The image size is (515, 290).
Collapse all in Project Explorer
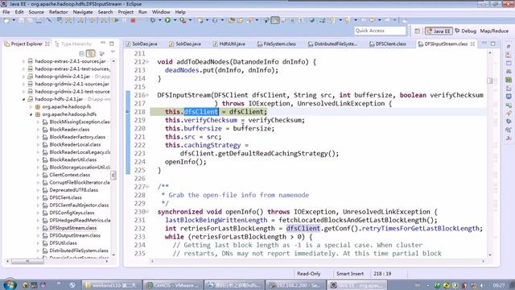pos(81,53)
